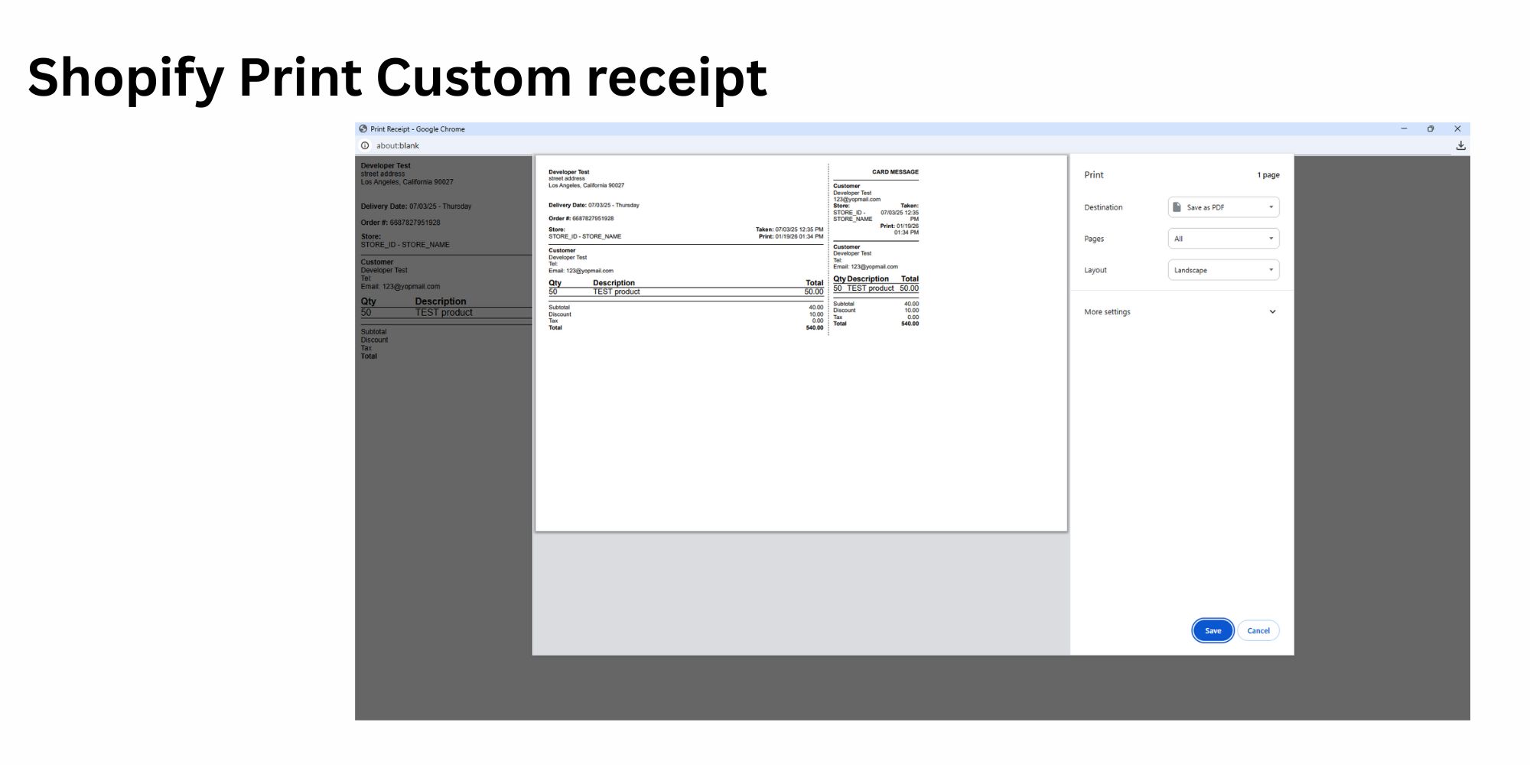The image size is (1530, 765).
Task: Minimize the Print Receipt window
Action: (x=1404, y=129)
